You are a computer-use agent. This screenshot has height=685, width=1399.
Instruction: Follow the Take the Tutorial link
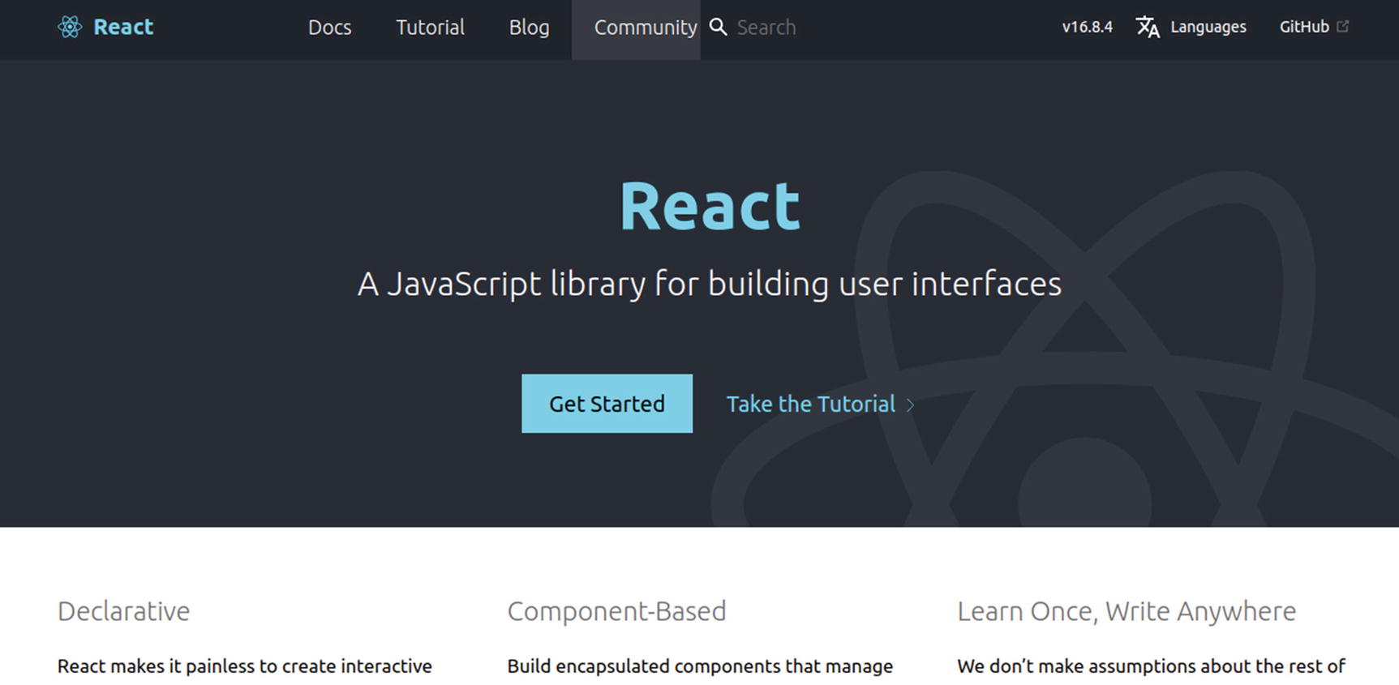pyautogui.click(x=810, y=404)
